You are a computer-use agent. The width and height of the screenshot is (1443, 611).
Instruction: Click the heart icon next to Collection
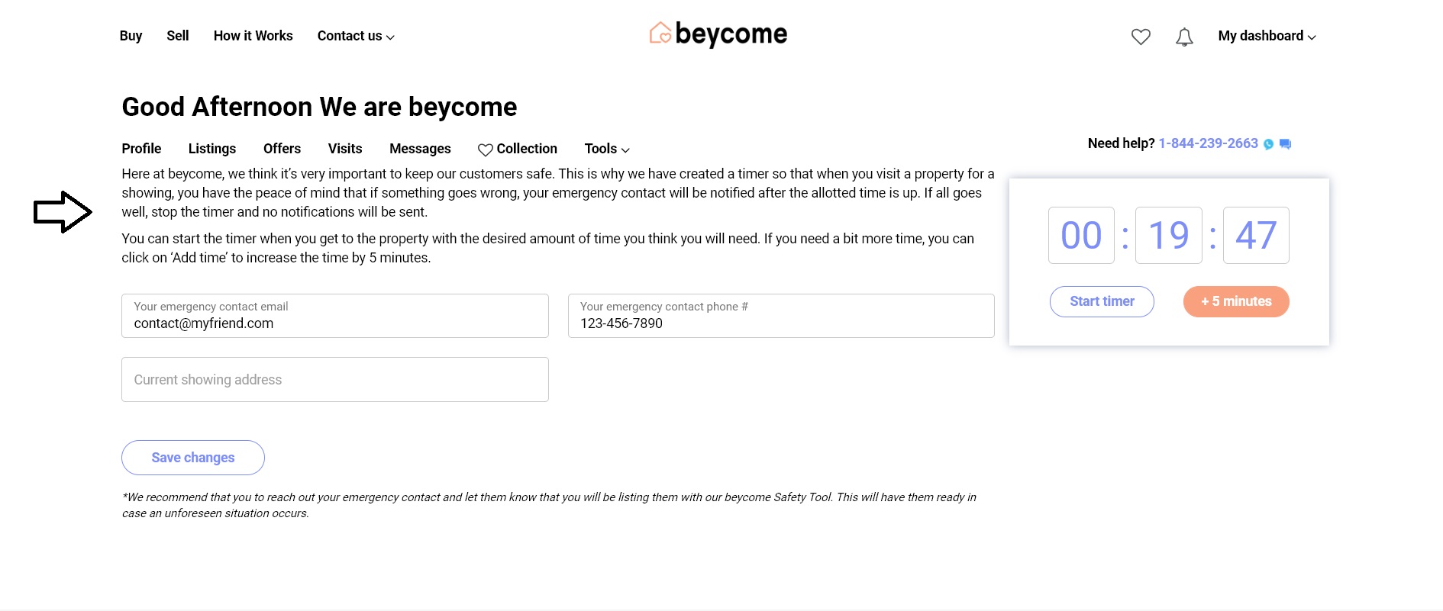click(x=484, y=149)
